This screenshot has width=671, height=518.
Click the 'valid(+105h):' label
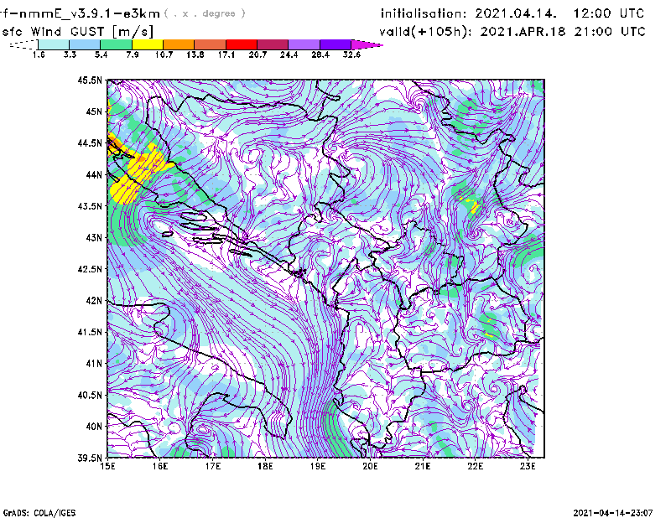427,32
